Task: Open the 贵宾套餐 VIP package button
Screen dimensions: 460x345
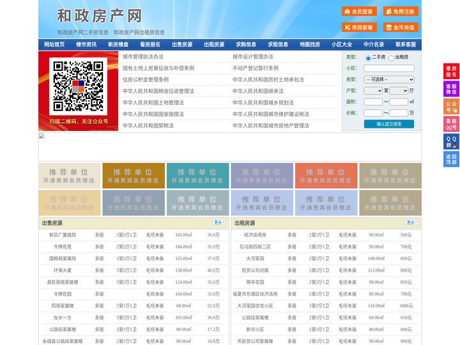Action: tap(359, 27)
